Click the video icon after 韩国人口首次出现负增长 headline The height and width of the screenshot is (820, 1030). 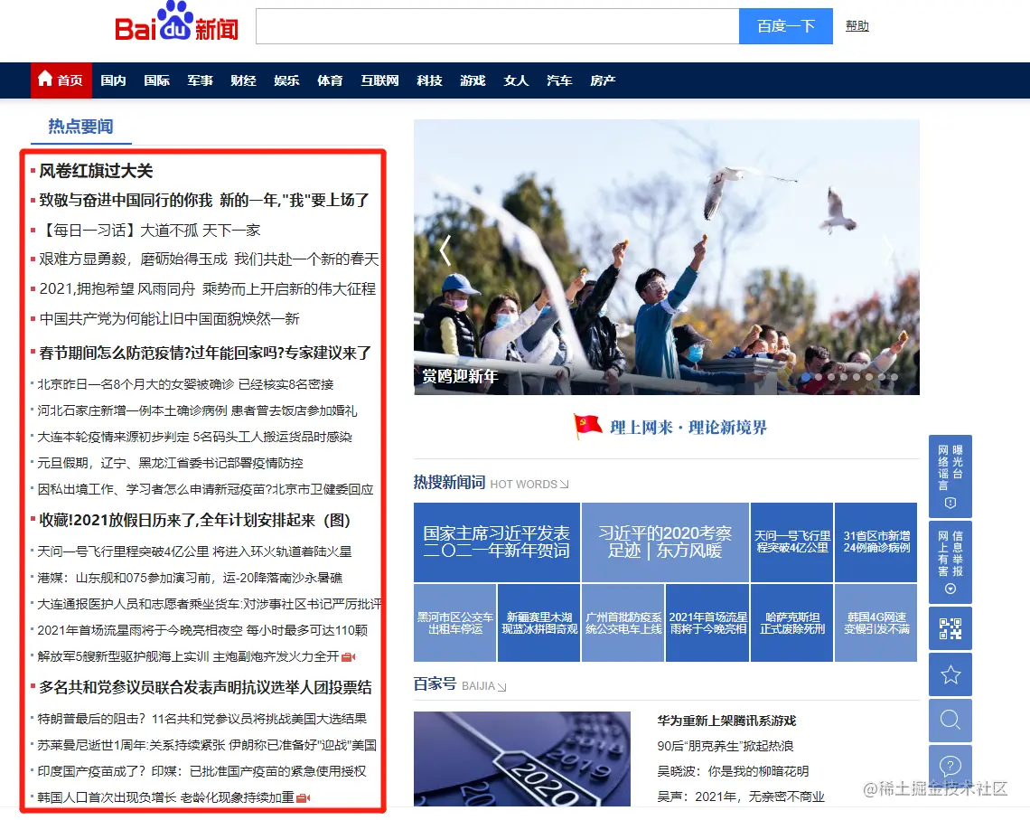tap(304, 797)
